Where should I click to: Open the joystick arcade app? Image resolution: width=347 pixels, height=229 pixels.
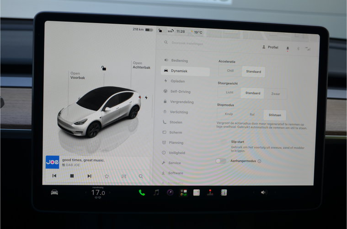(x=210, y=193)
